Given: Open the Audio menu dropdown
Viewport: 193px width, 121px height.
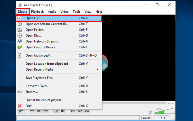Looking at the screenshot, I should click(x=52, y=12).
